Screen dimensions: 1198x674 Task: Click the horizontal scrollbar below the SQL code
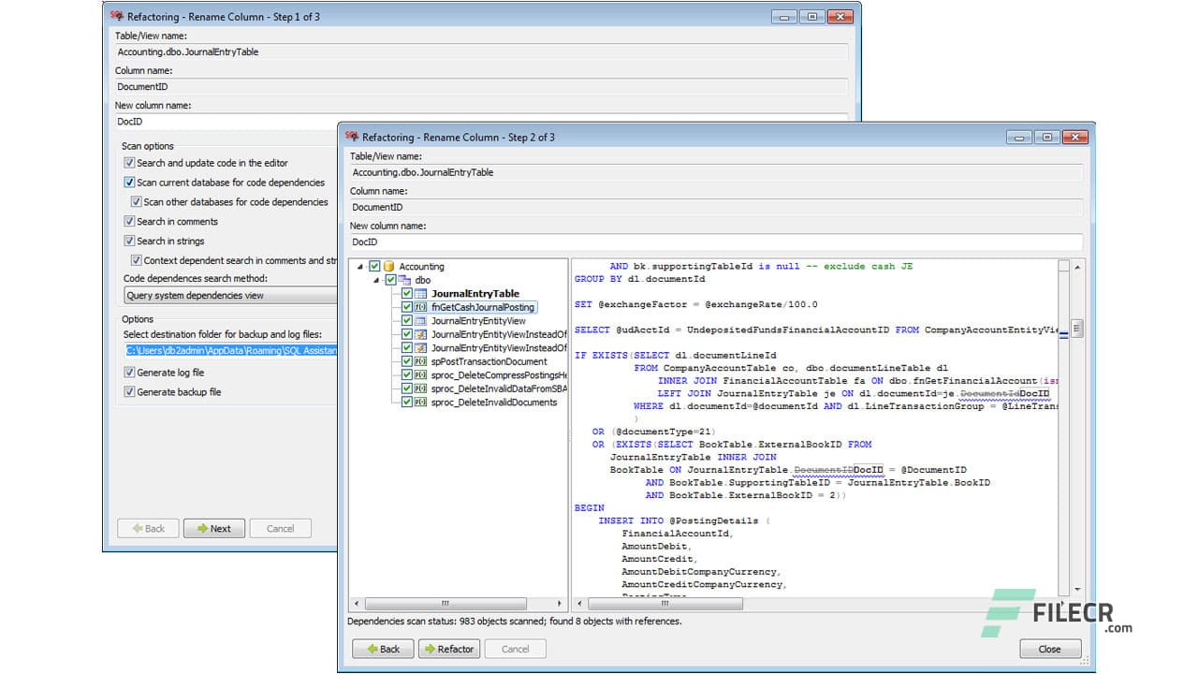tap(665, 604)
